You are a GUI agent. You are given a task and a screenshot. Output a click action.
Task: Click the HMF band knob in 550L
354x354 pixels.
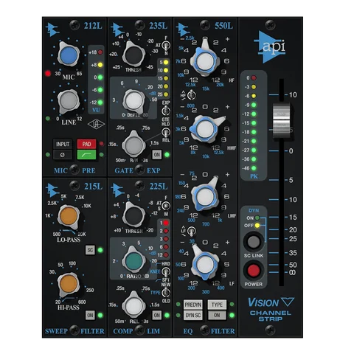[205, 128]
